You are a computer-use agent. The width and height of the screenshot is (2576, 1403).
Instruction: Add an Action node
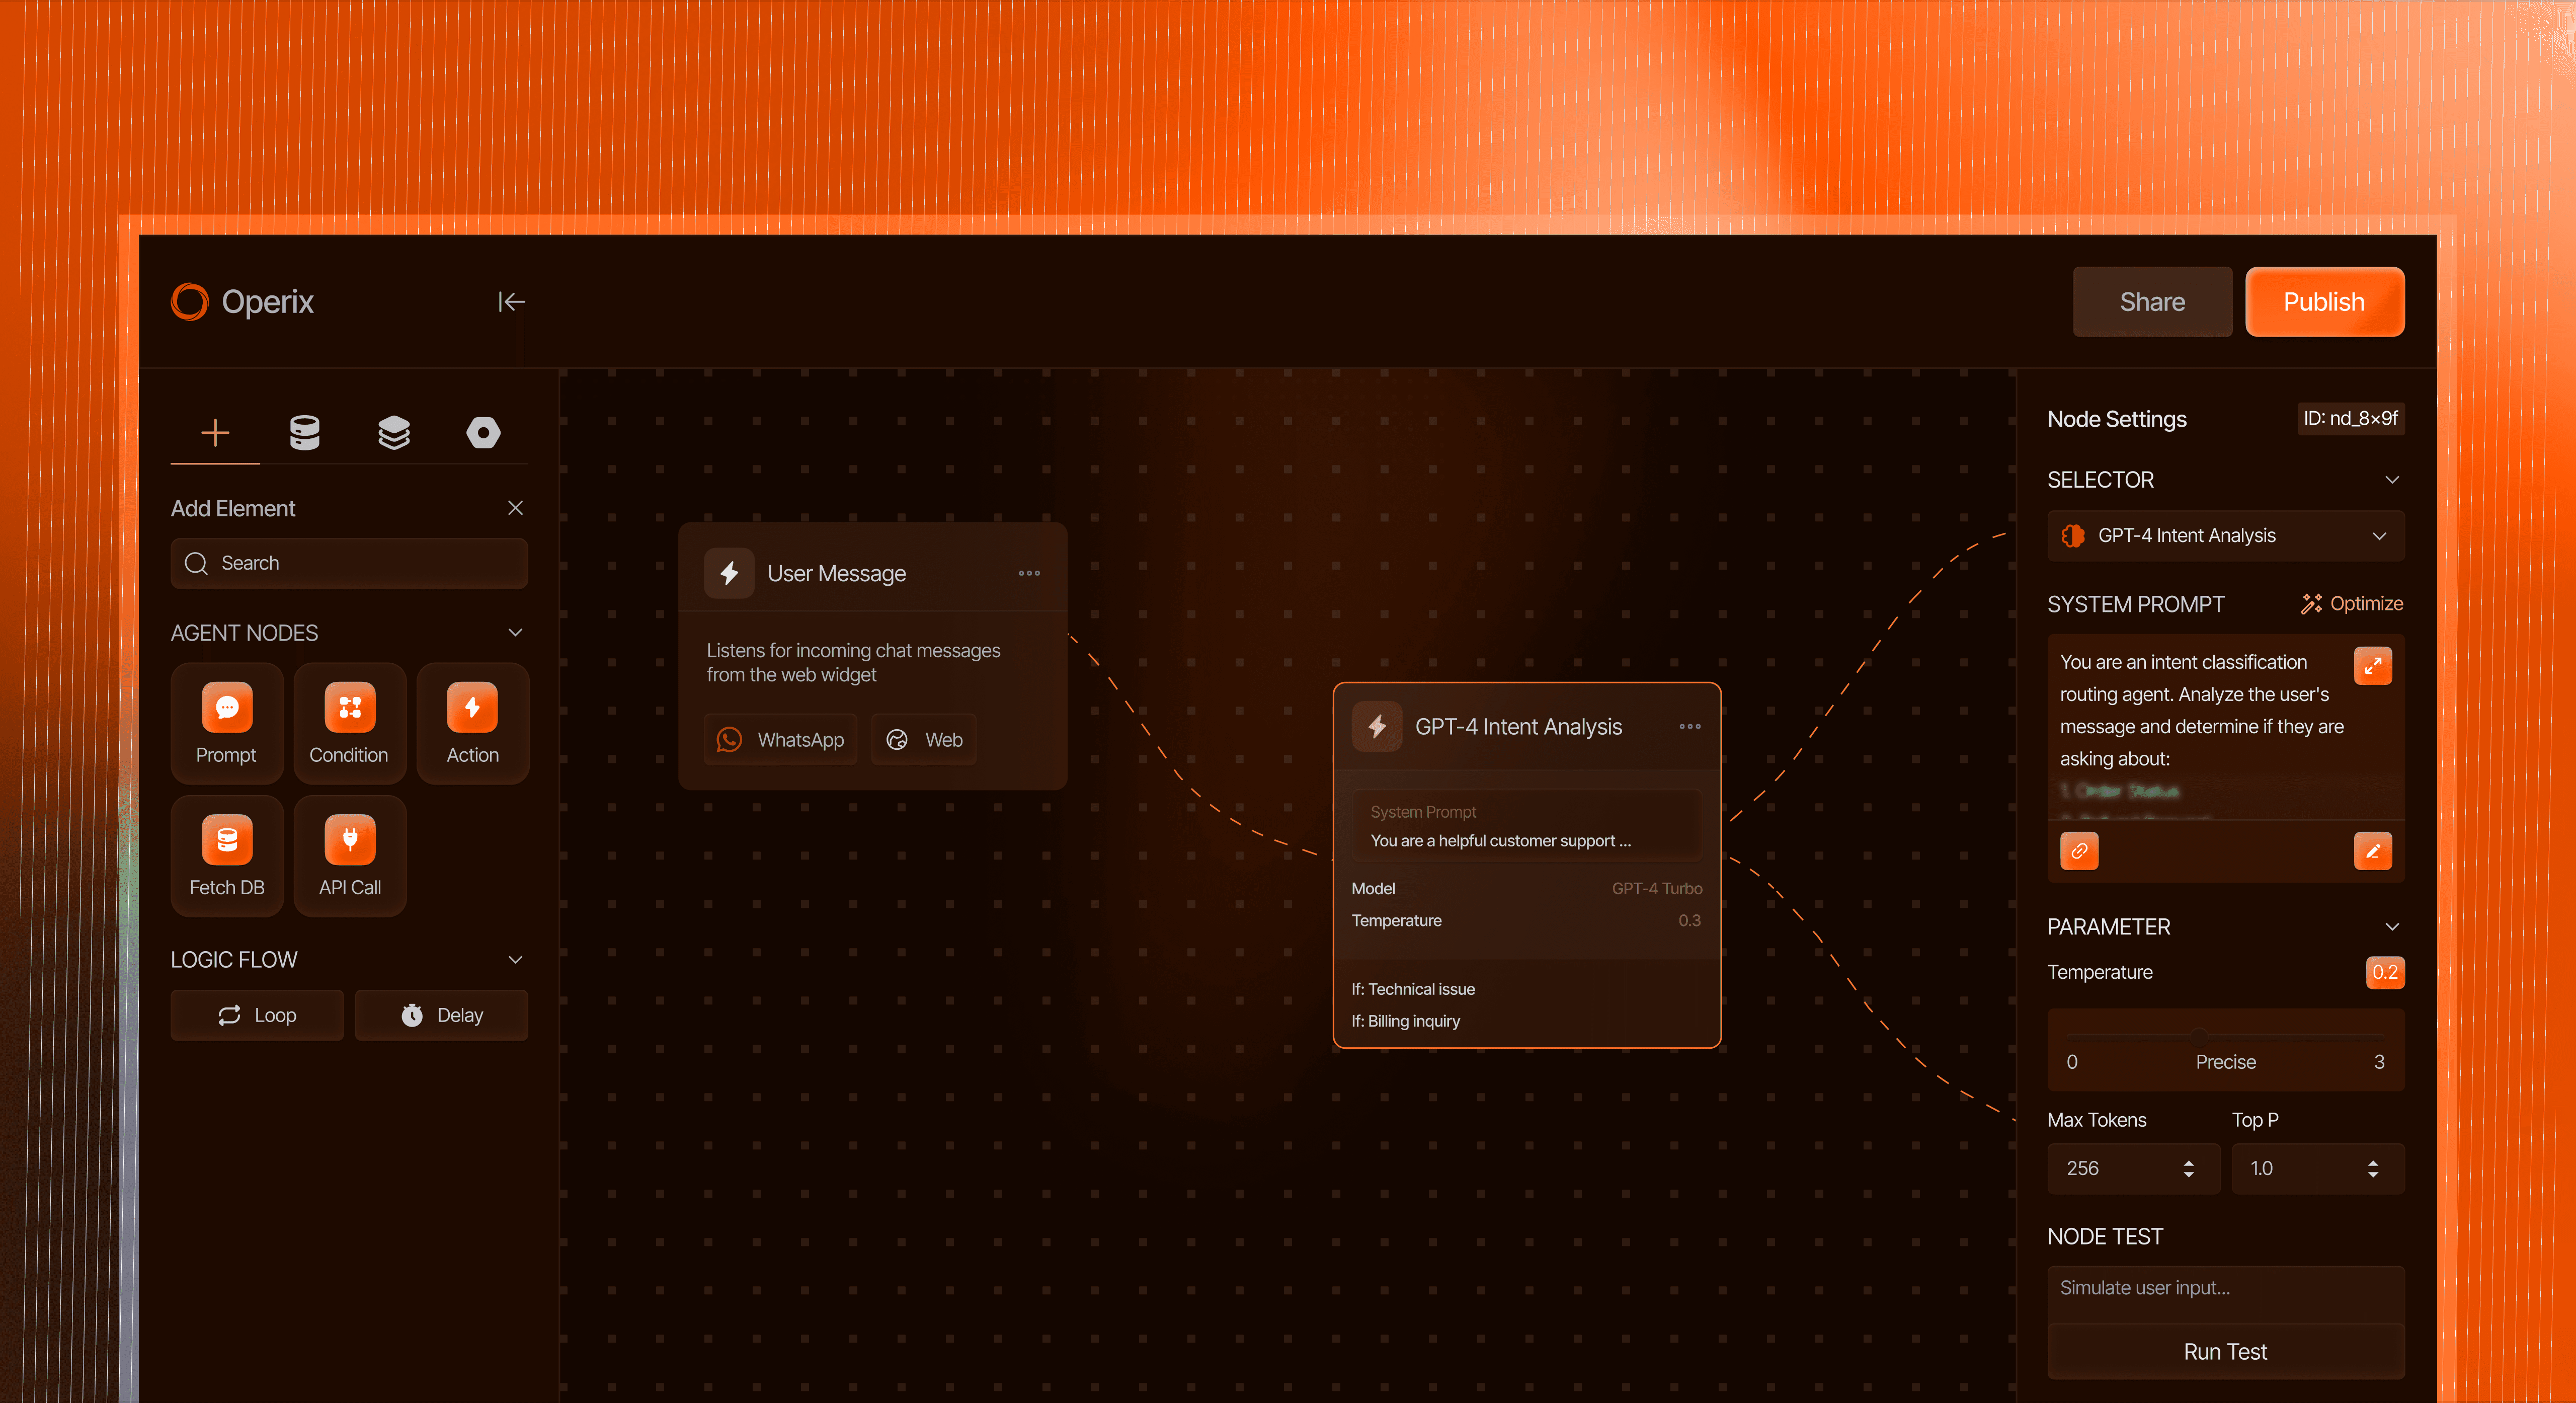(473, 724)
